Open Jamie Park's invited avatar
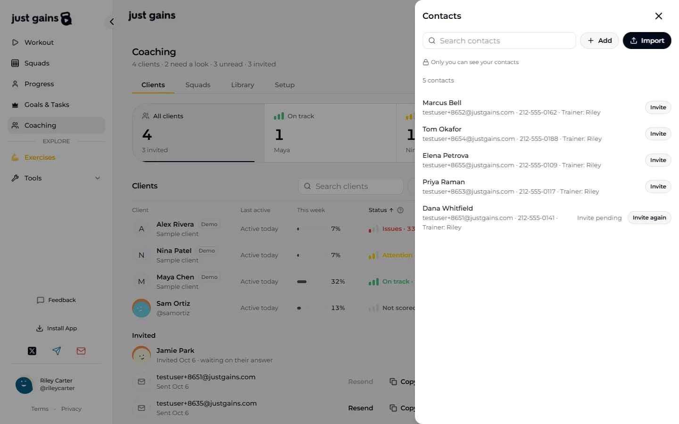 point(141,355)
